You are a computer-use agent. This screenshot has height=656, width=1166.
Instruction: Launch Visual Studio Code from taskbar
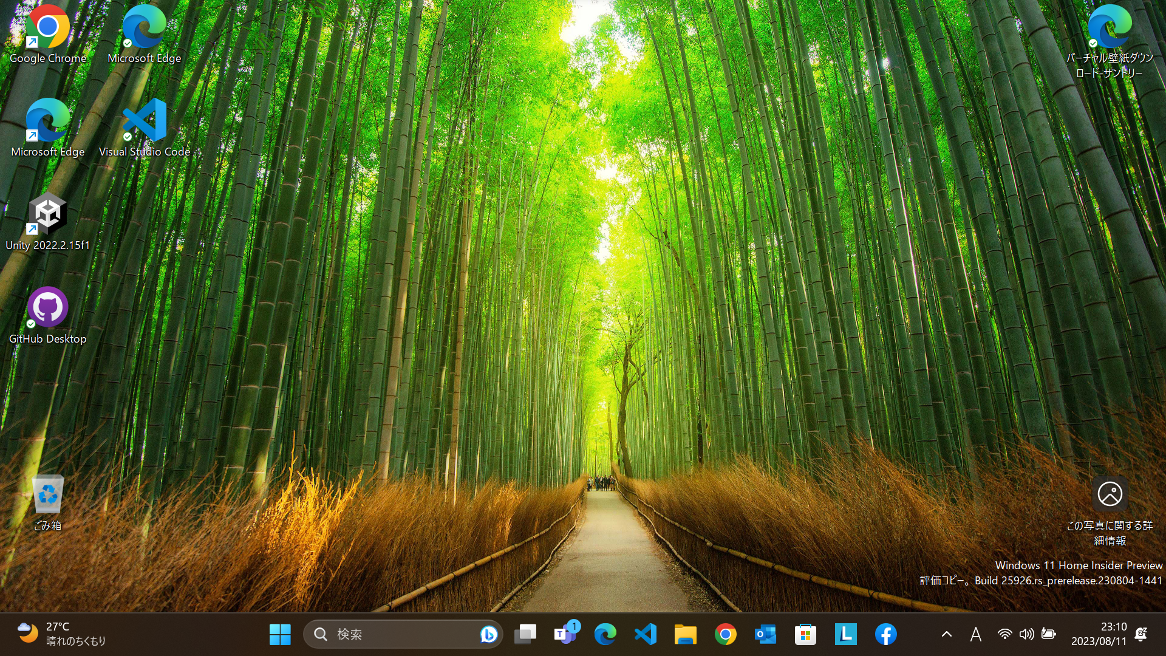click(x=646, y=634)
